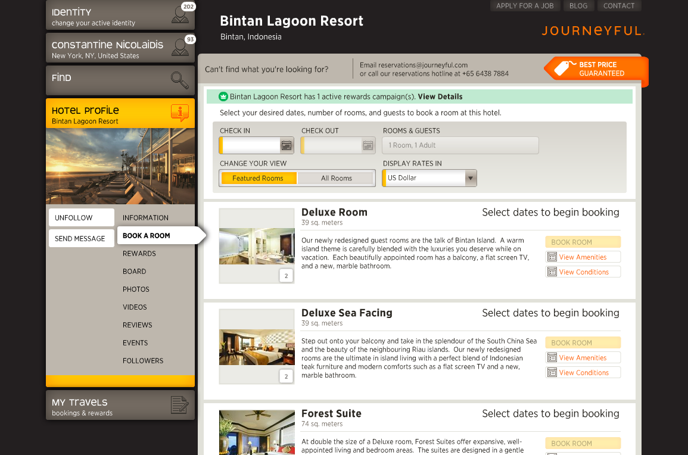
Task: Click the Unfollow button
Action: pyautogui.click(x=82, y=217)
